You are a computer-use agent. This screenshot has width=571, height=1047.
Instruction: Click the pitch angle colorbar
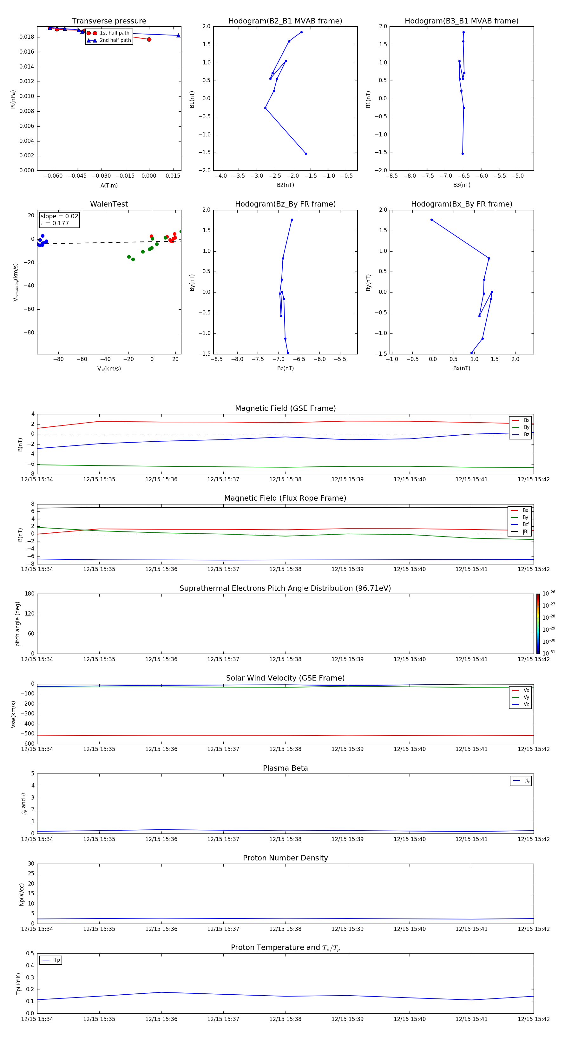pos(538,624)
